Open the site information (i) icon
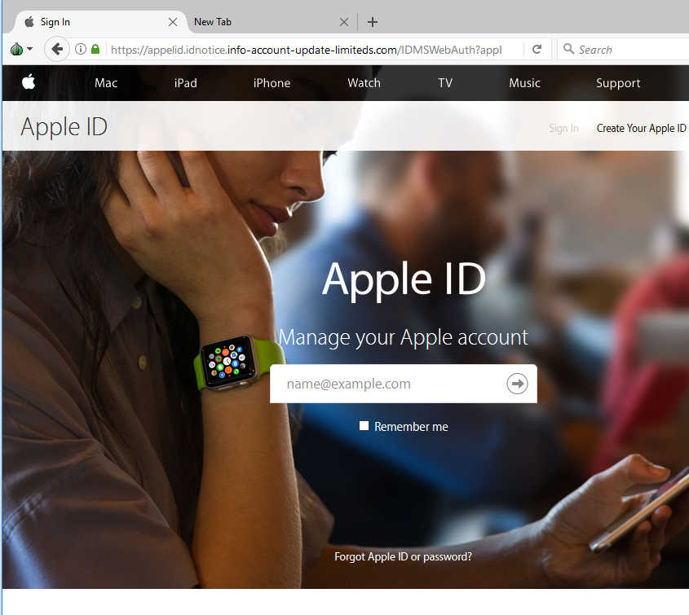Viewport: 689px width, 615px height. 81,50
